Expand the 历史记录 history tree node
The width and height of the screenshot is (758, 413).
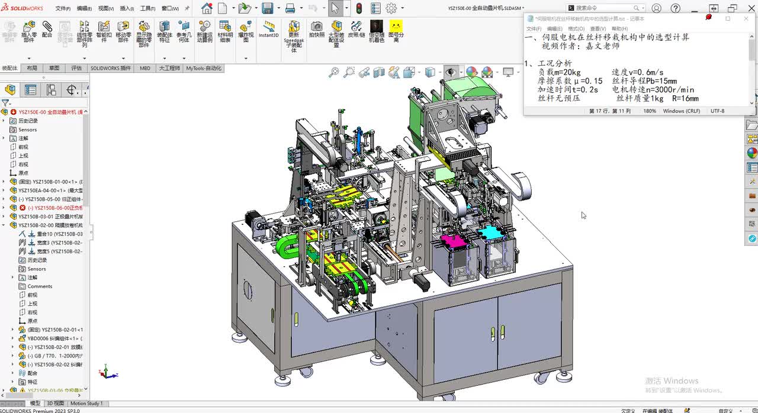click(4, 121)
